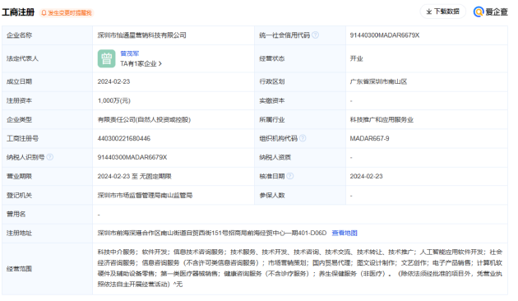Viewport: 518px width, 301px height.
Task: Select registered capital 1,000万(元)
Action: [114, 101]
